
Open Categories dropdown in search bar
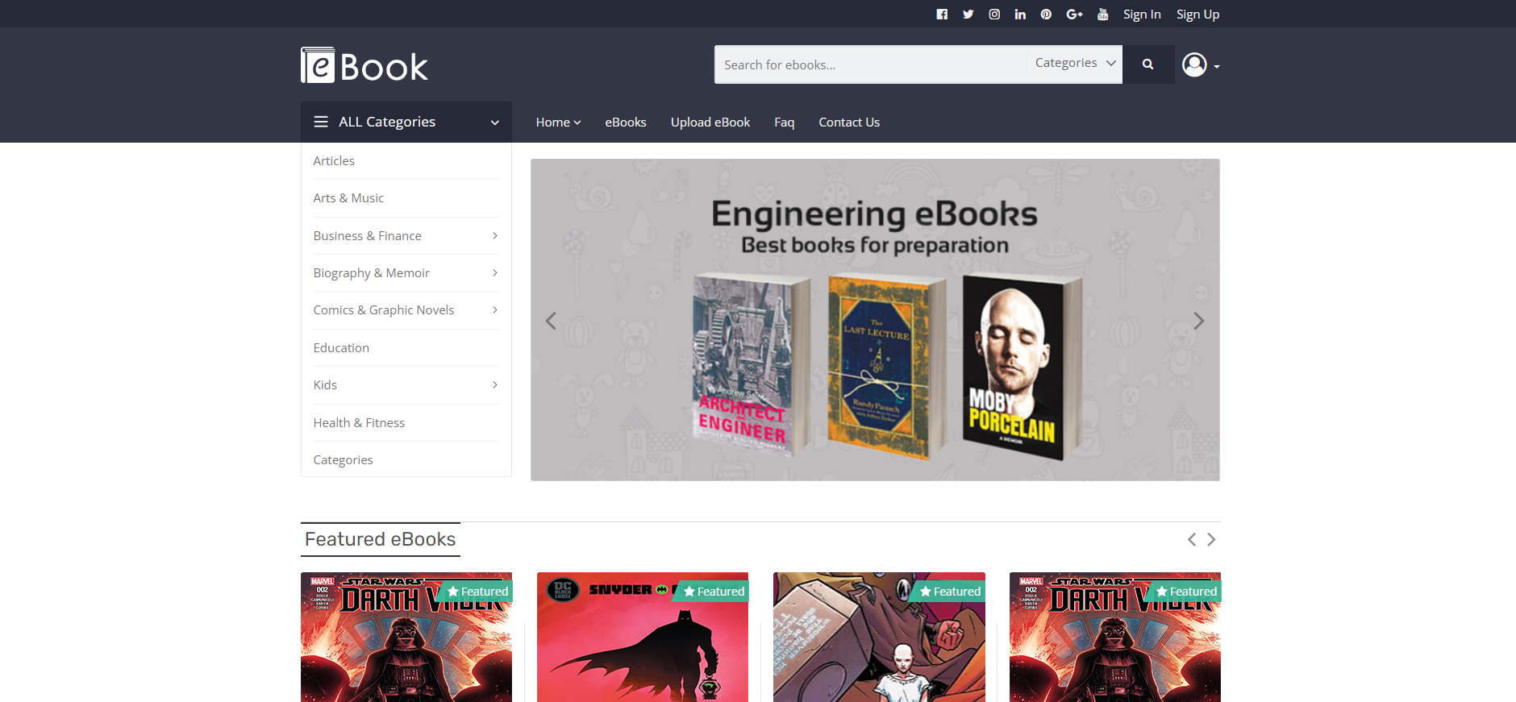point(1075,64)
